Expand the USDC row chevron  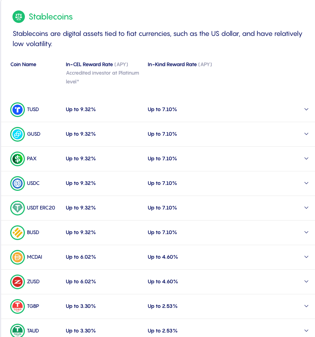(306, 183)
